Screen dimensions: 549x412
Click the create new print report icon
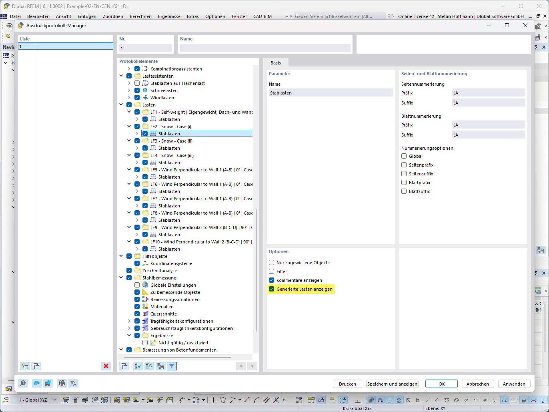pyautogui.click(x=24, y=366)
